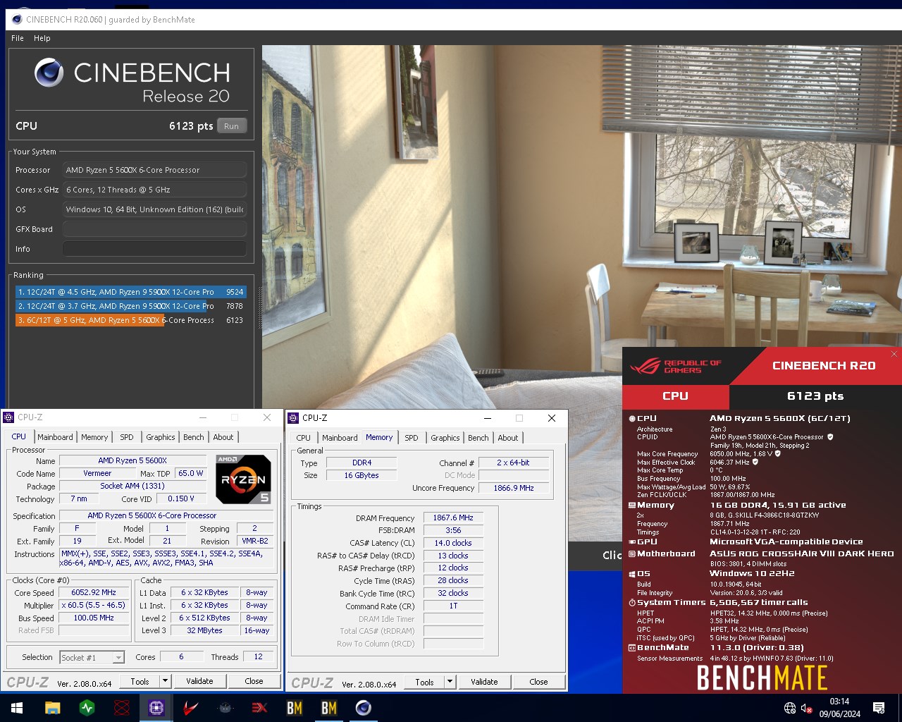Run the Cinebench CPU test
Image resolution: width=902 pixels, height=722 pixels.
pos(232,126)
